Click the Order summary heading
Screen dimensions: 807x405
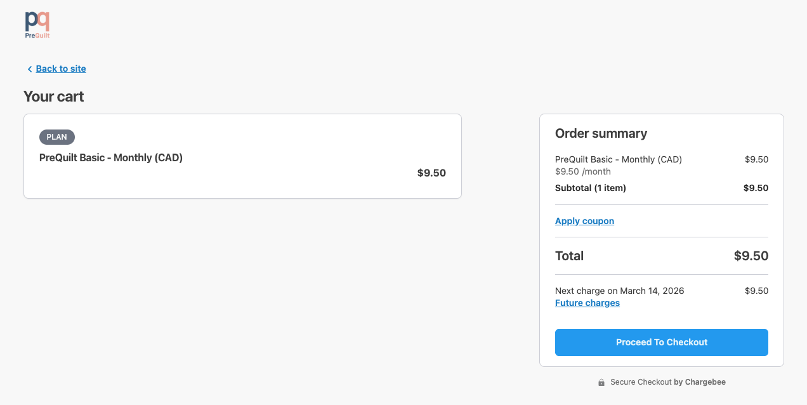click(601, 133)
